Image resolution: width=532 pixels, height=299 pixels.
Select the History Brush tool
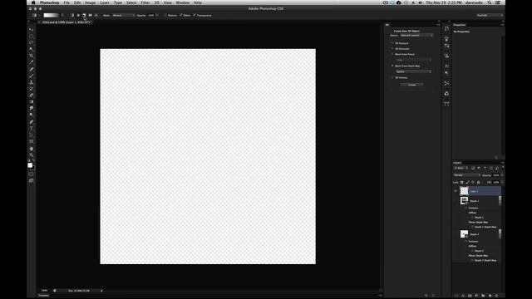pyautogui.click(x=32, y=89)
